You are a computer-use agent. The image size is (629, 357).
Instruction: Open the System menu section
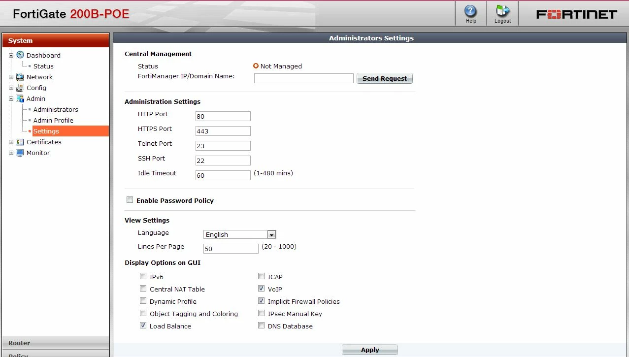coord(56,40)
